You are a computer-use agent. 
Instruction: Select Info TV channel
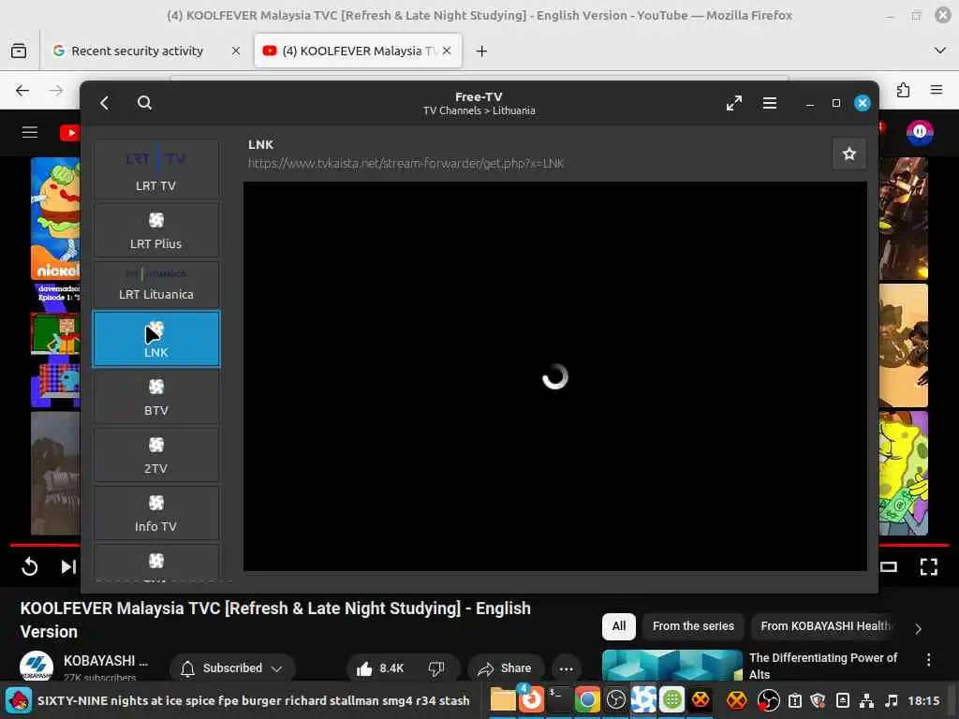click(x=156, y=513)
